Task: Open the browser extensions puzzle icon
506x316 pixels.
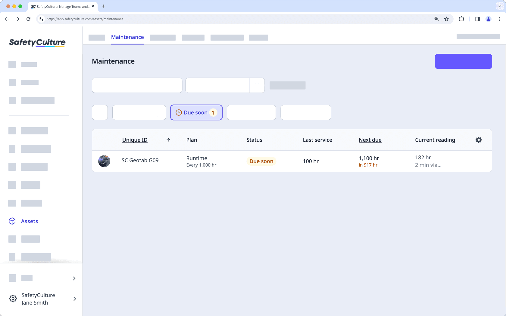Action: [x=461, y=19]
